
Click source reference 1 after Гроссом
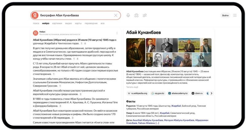tap(60, 86)
